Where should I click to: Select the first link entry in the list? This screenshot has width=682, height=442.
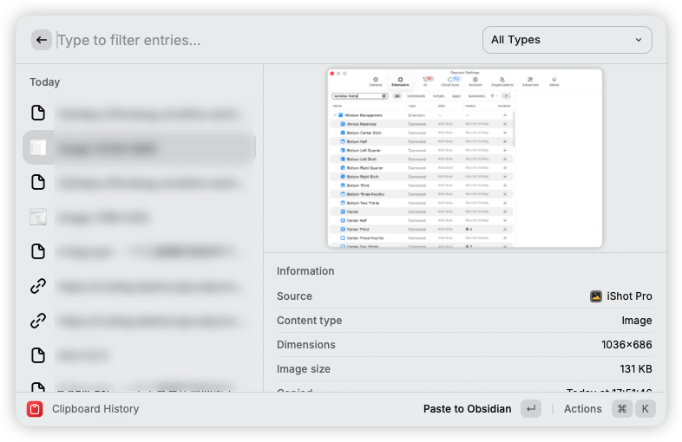coord(139,286)
